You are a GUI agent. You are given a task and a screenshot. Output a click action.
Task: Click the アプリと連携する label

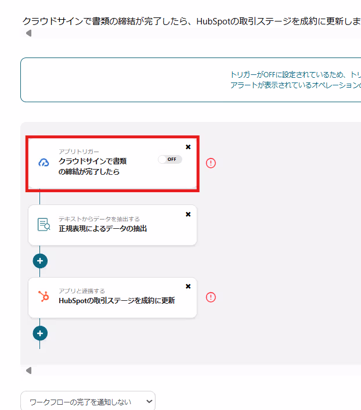coord(82,291)
